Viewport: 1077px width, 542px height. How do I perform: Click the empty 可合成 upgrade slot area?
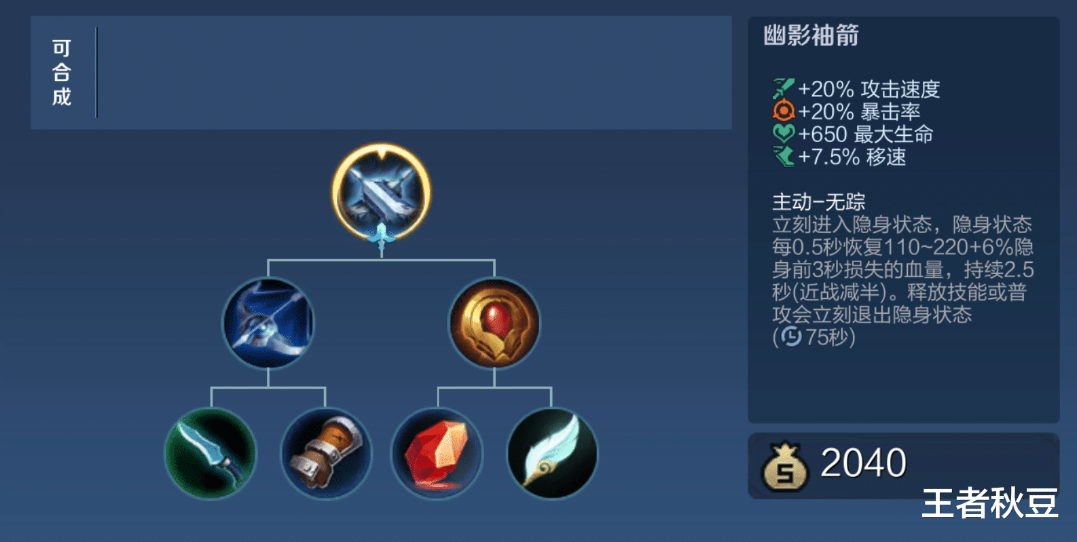(x=414, y=73)
